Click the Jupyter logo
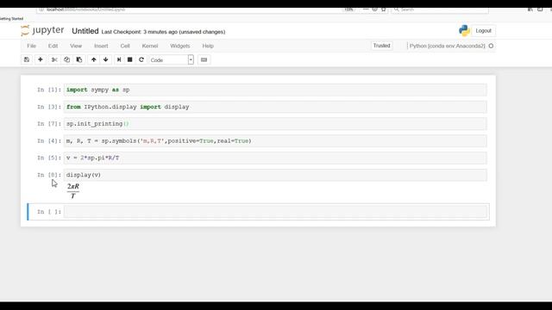This screenshot has height=310, width=552. (x=42, y=31)
